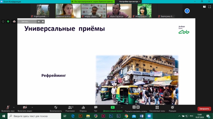The image size is (213, 119).
Task: Open the Участники participants list
Action: click(x=70, y=108)
